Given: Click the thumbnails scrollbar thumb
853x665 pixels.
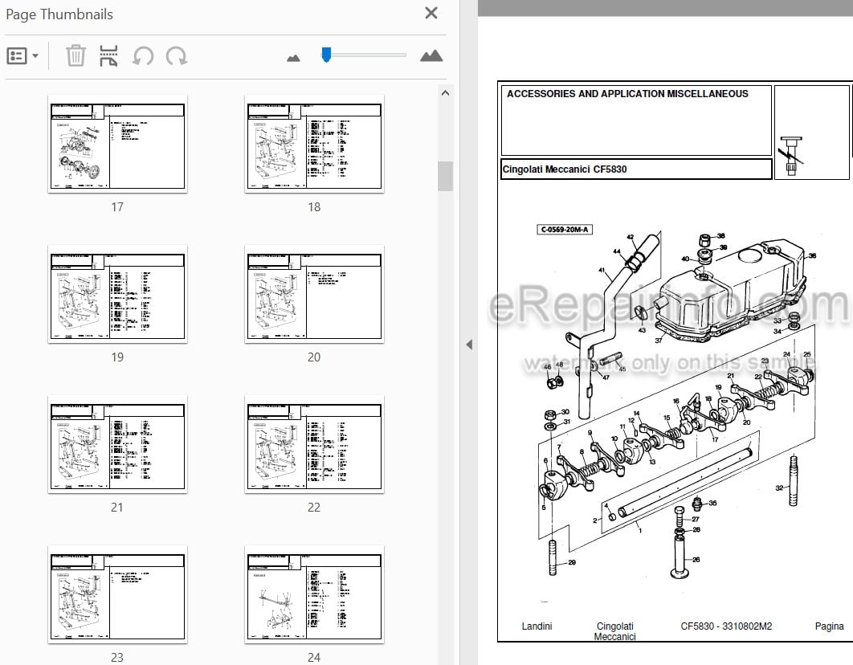Looking at the screenshot, I should pyautogui.click(x=445, y=176).
